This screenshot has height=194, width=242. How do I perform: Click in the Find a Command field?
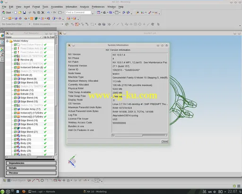tap(78, 12)
